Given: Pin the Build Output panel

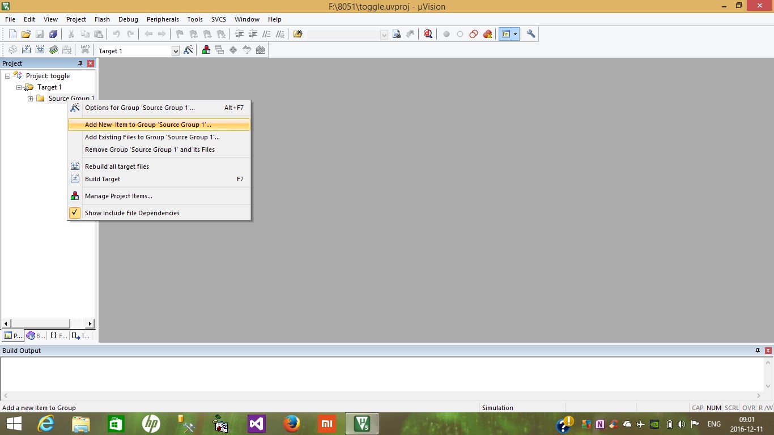Looking at the screenshot, I should 758,351.
